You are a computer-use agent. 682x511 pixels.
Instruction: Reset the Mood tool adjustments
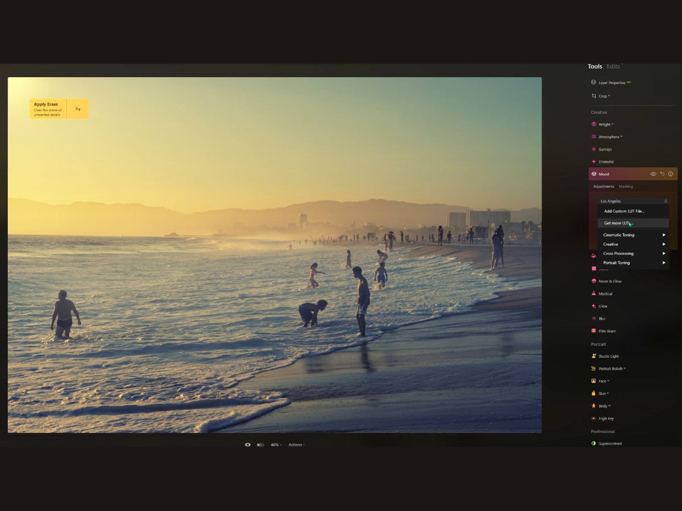point(662,174)
